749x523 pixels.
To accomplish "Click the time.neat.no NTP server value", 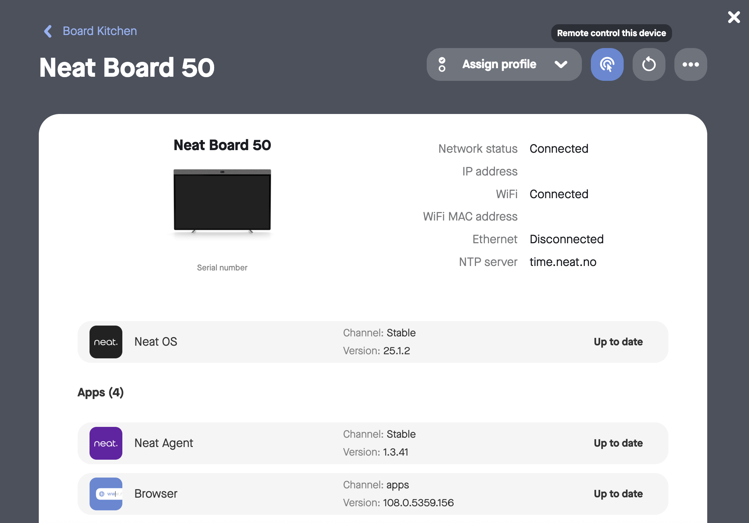I will point(563,262).
